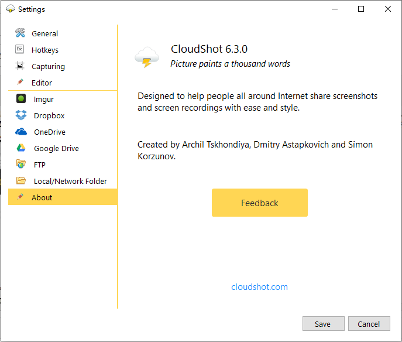Select the Capturing settings section
402x342 pixels.
pyautogui.click(x=48, y=67)
